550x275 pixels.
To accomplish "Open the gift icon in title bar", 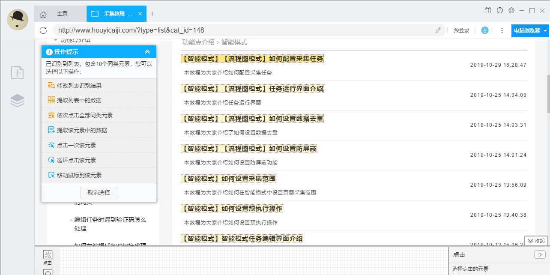I will click(488, 10).
